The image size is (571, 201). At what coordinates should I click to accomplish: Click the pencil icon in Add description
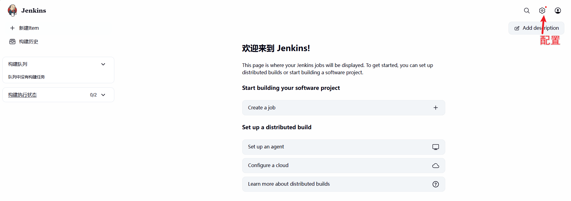tap(517, 28)
